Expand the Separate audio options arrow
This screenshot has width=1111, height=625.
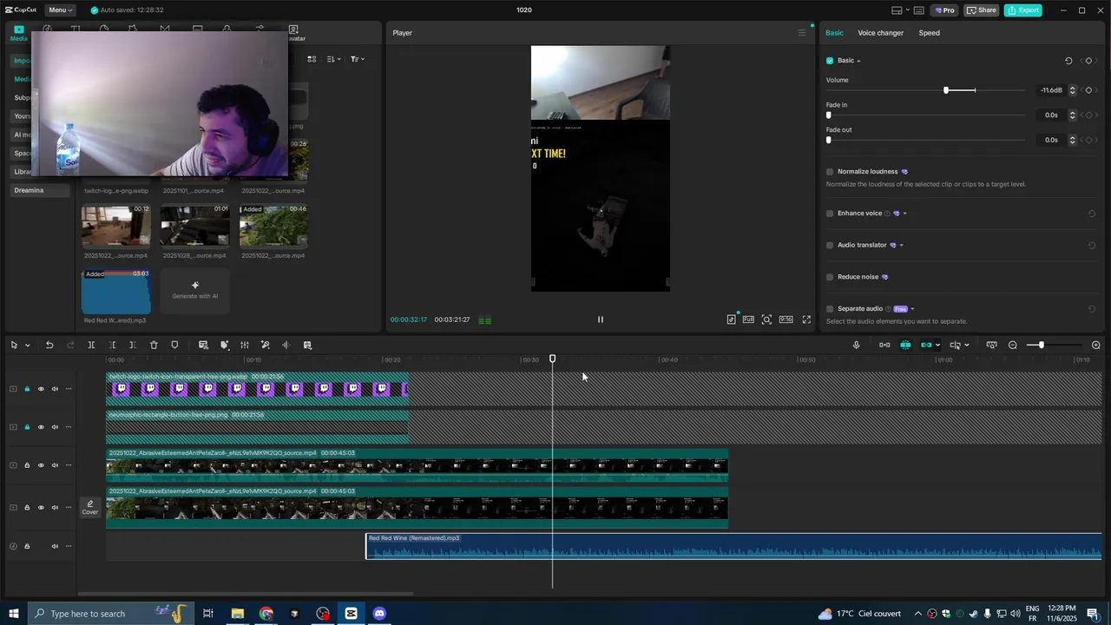coord(912,309)
